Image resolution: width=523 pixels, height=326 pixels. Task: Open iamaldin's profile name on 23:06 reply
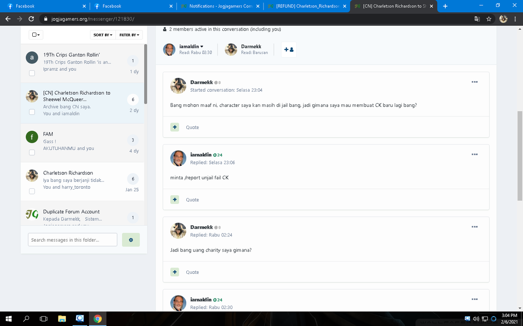tap(201, 155)
